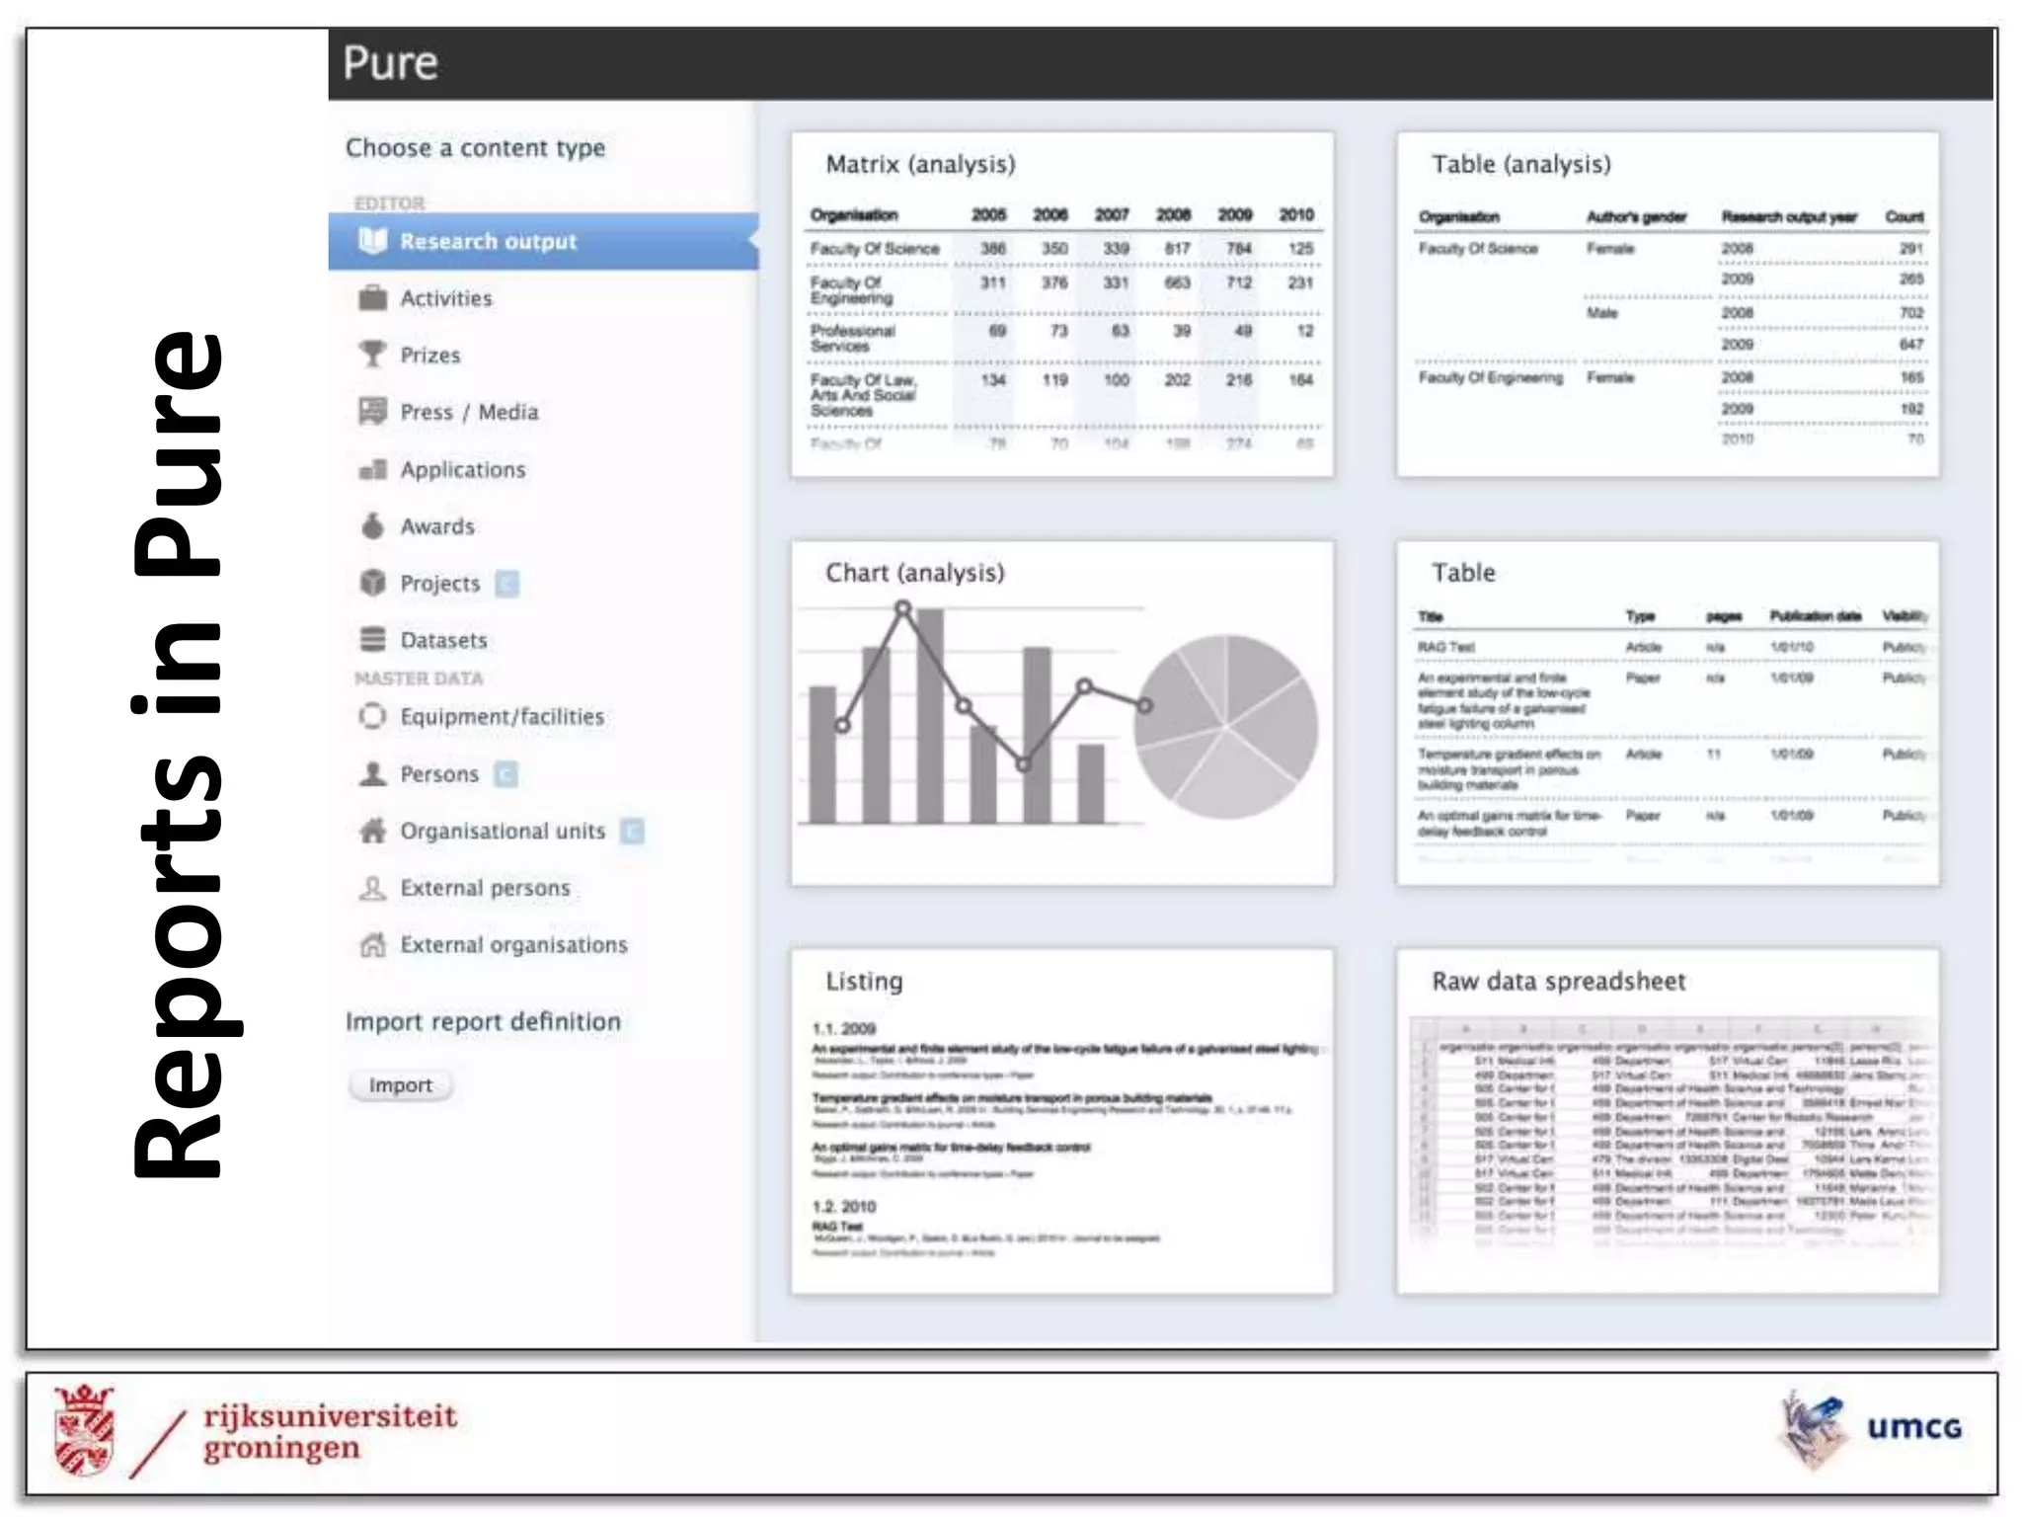Screen dimensions: 2022x1517
Task: Open the Raw data spreadsheet template
Action: pos(1668,1122)
